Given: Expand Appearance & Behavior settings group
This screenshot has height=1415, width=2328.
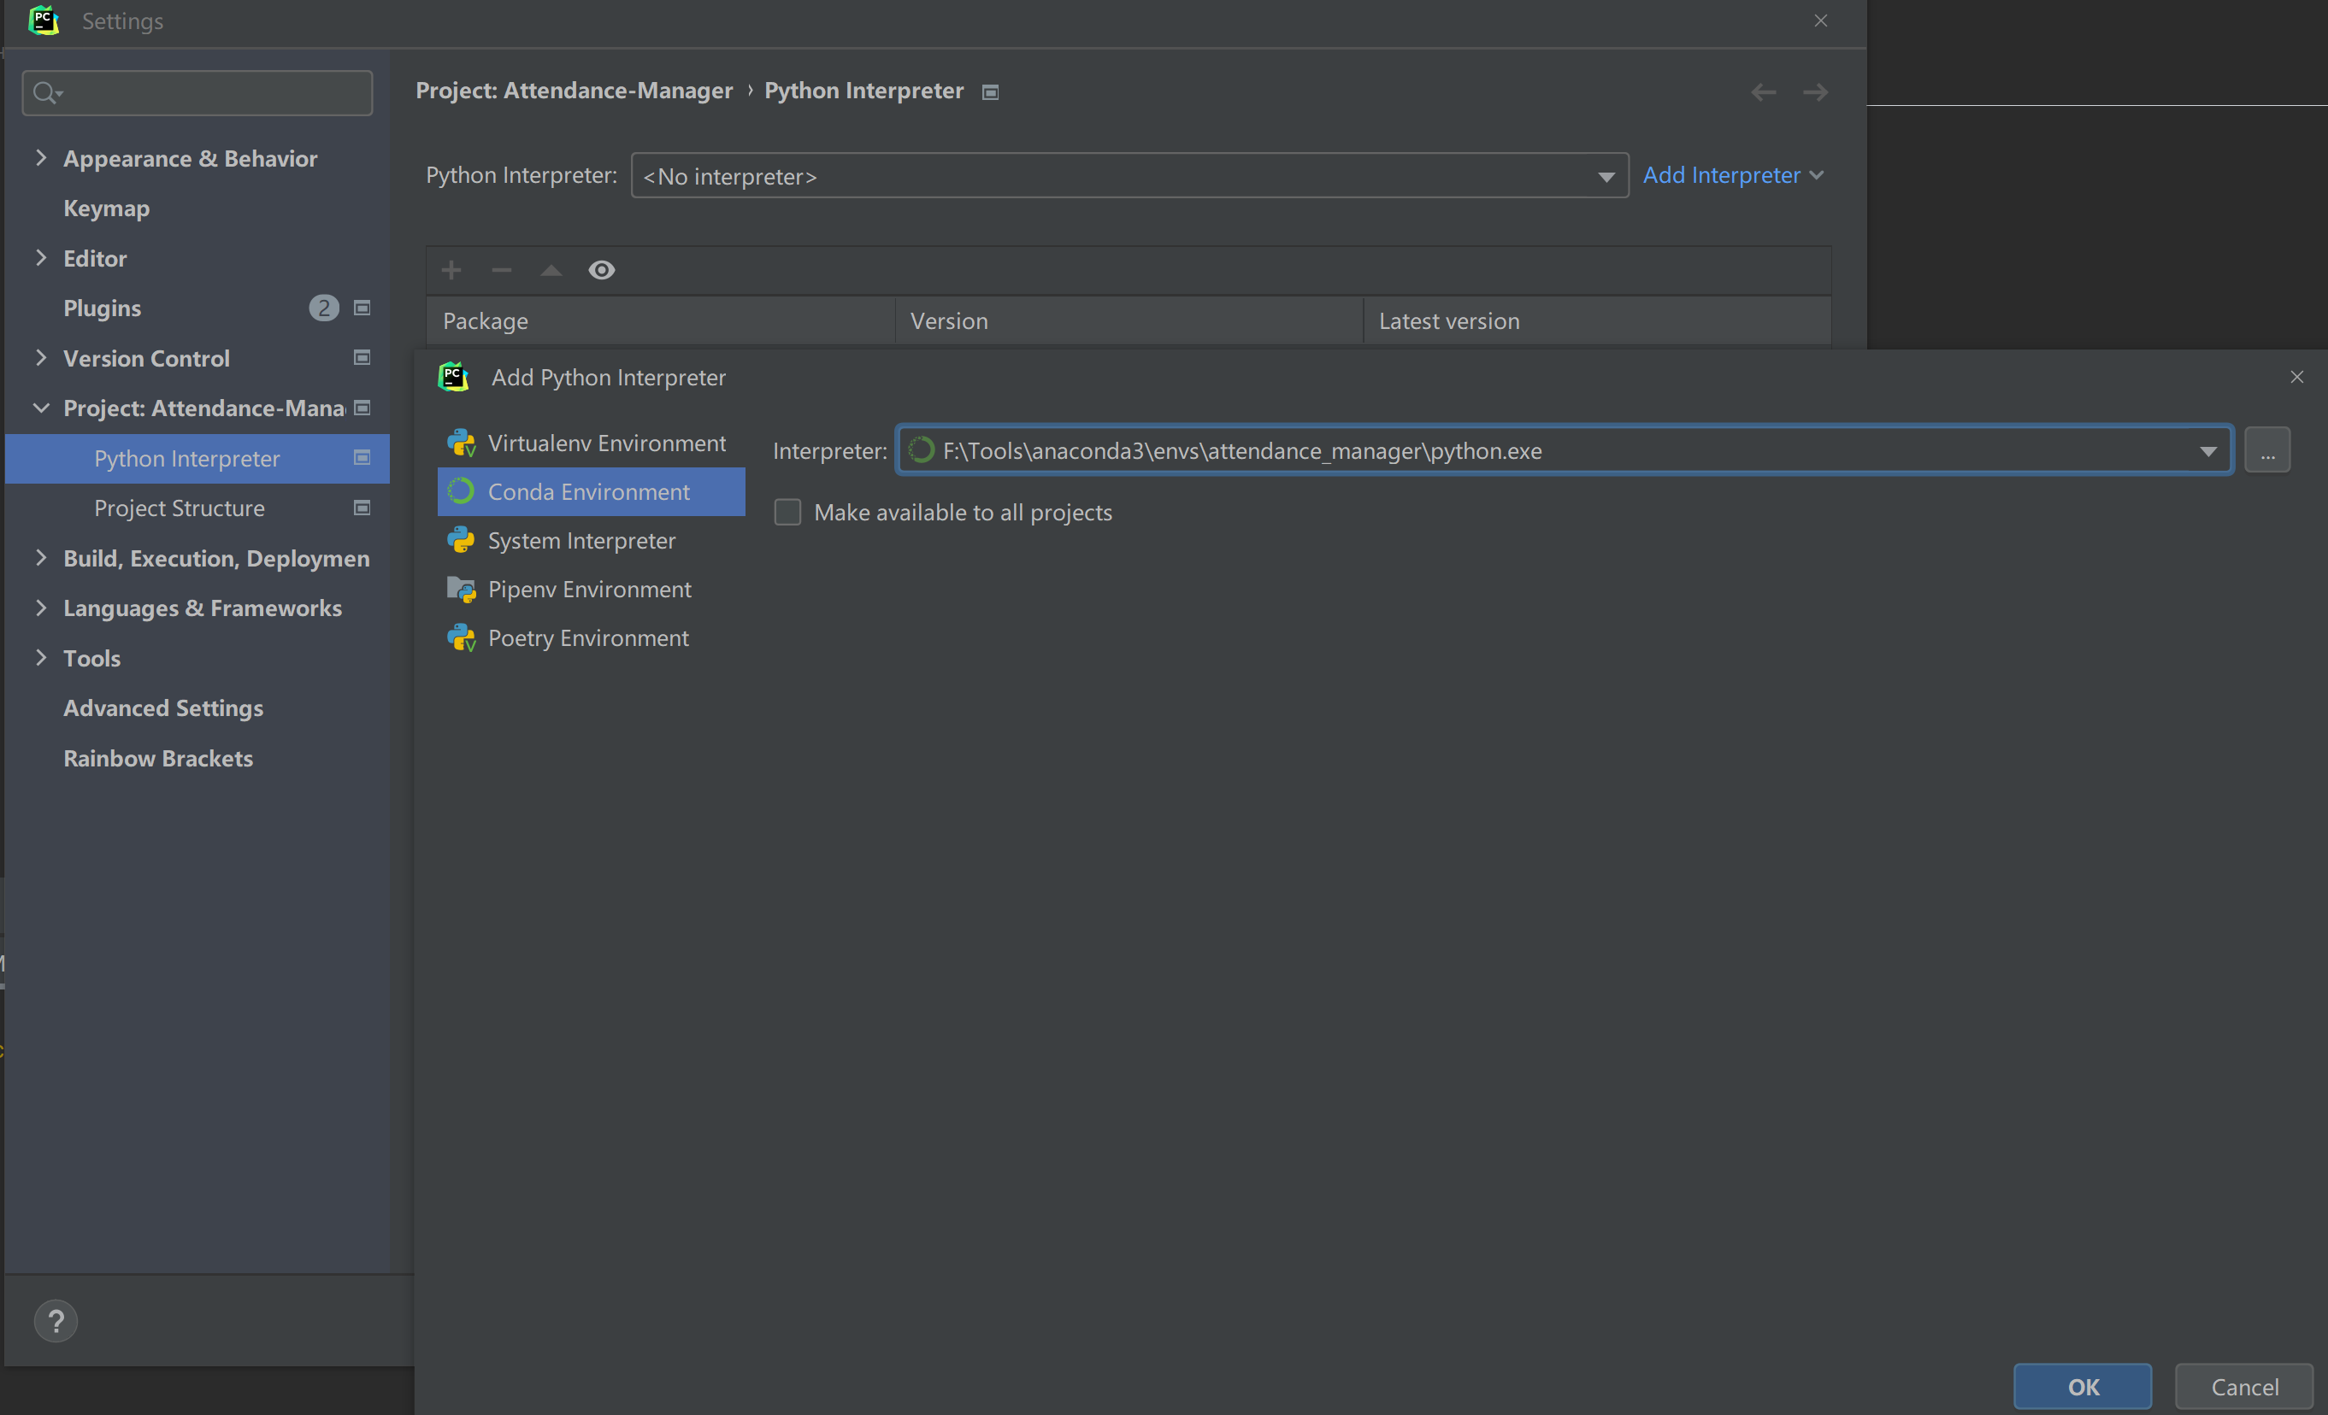Looking at the screenshot, I should click(x=41, y=158).
